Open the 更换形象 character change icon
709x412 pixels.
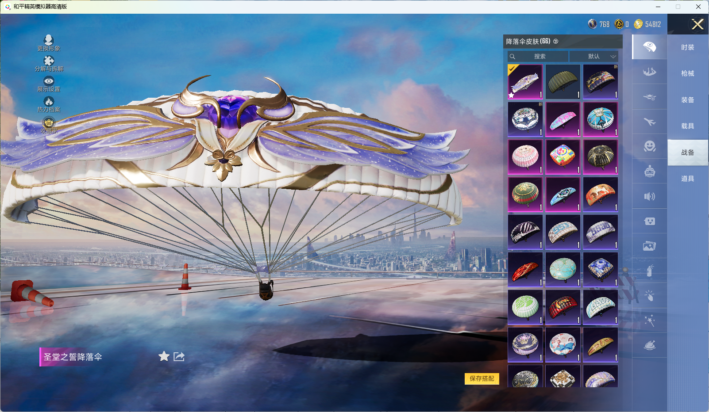(x=49, y=43)
